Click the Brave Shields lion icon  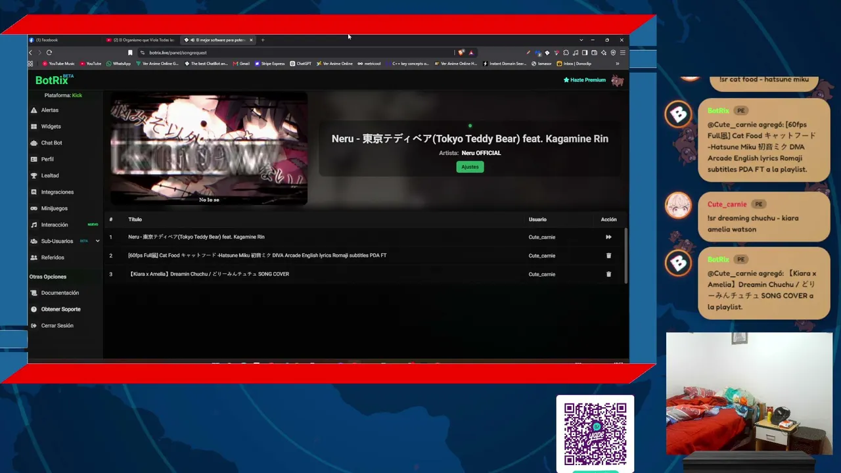461,53
